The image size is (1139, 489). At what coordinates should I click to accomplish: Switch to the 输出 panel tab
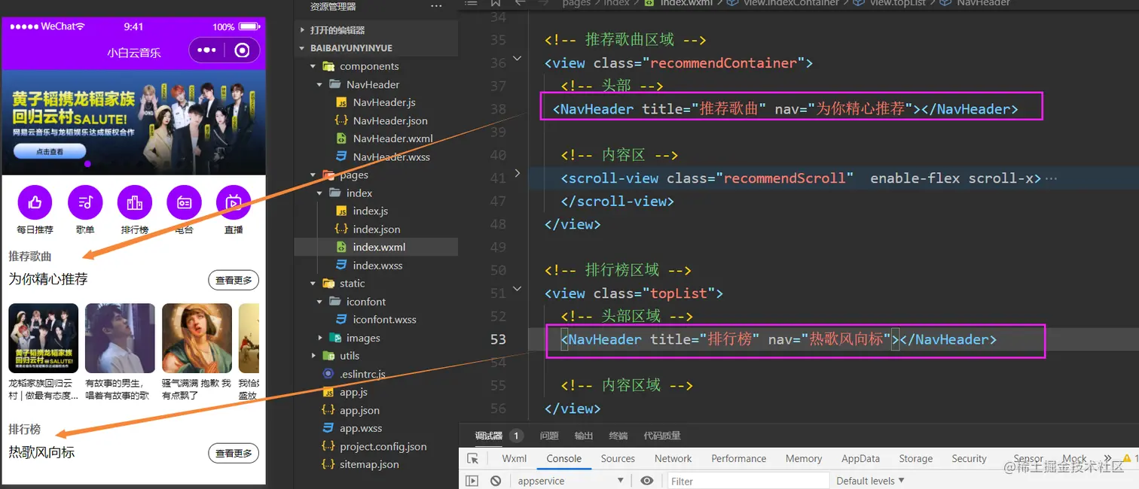tap(584, 436)
